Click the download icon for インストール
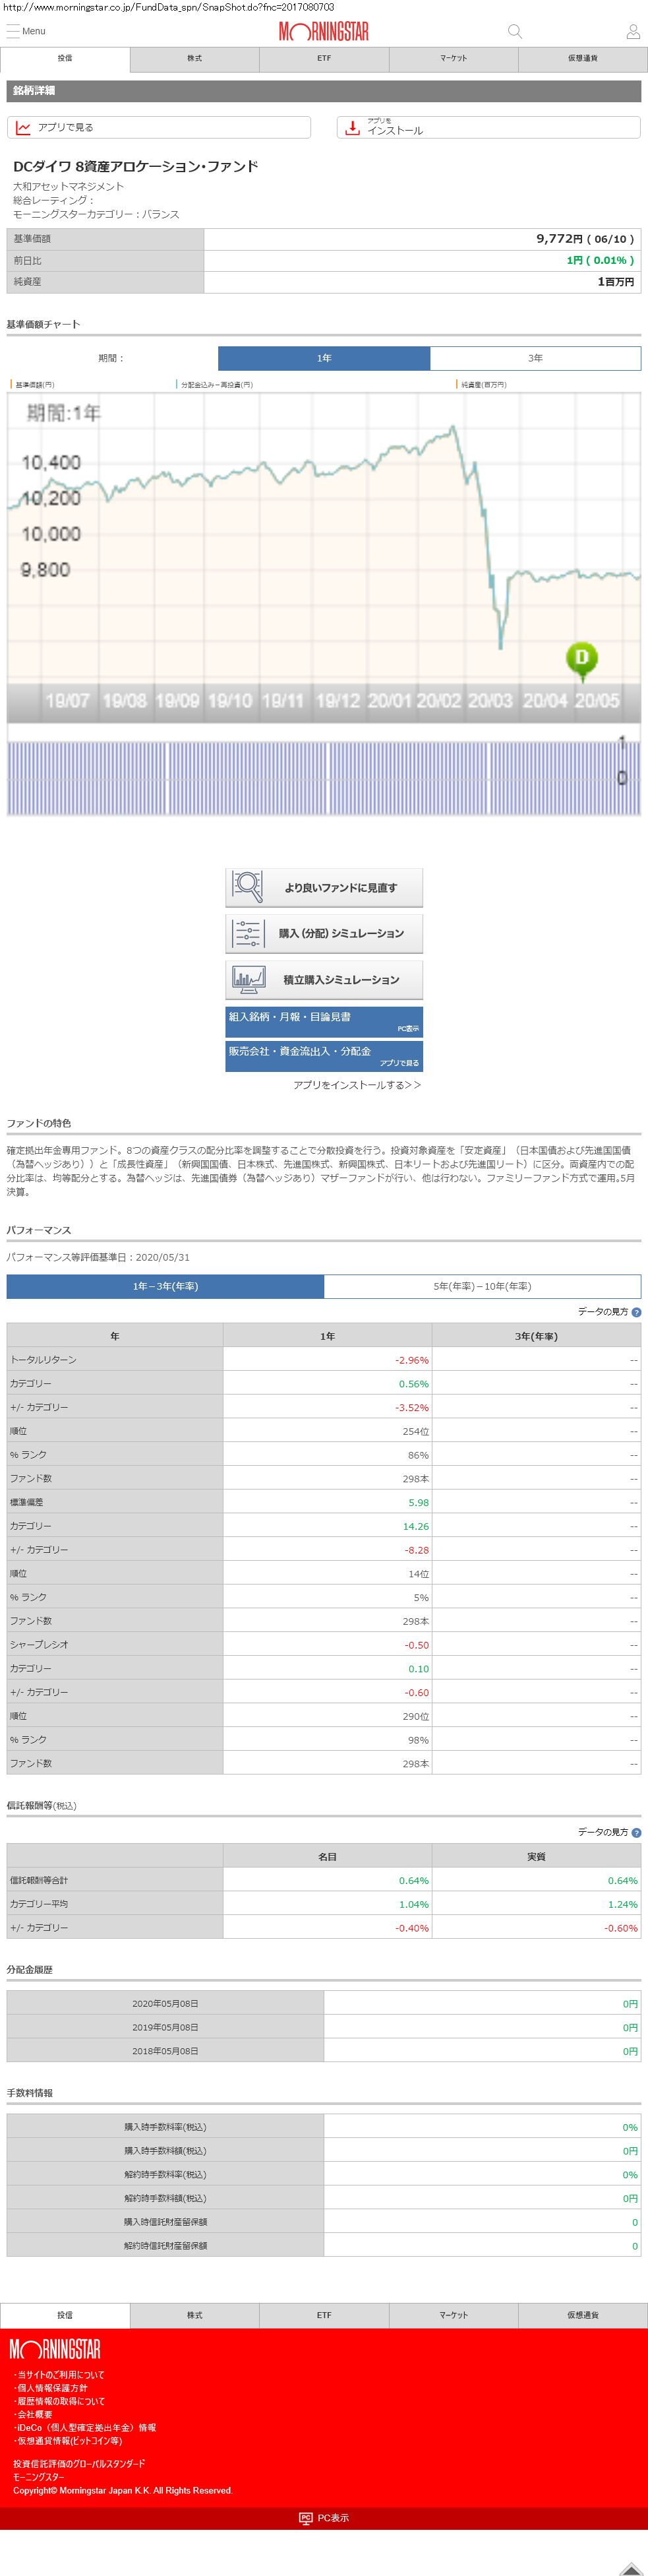 [x=352, y=128]
